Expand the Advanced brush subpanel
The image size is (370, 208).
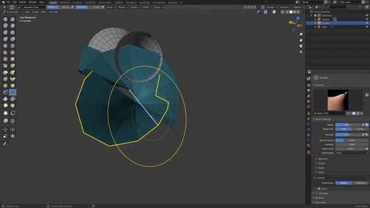[323, 159]
